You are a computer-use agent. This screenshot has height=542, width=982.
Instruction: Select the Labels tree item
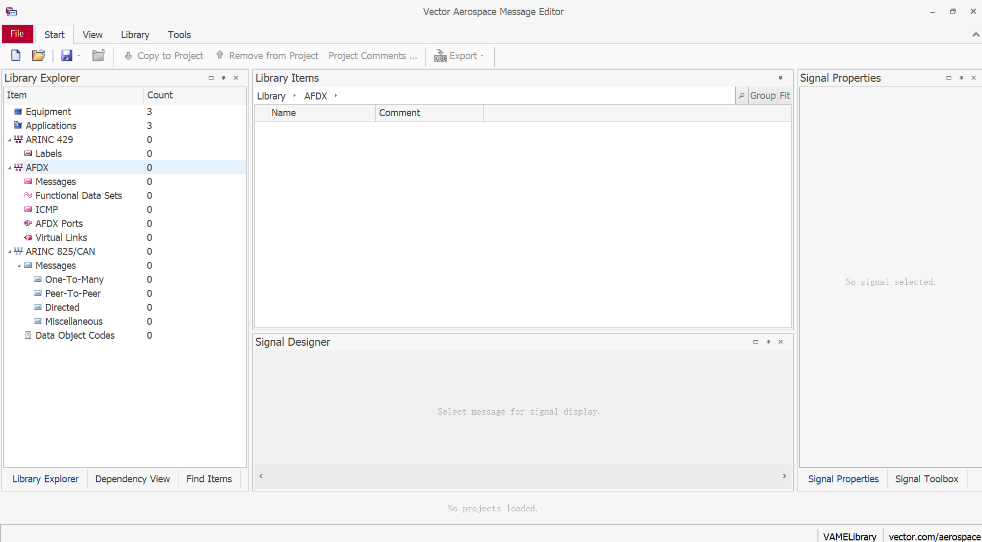48,153
